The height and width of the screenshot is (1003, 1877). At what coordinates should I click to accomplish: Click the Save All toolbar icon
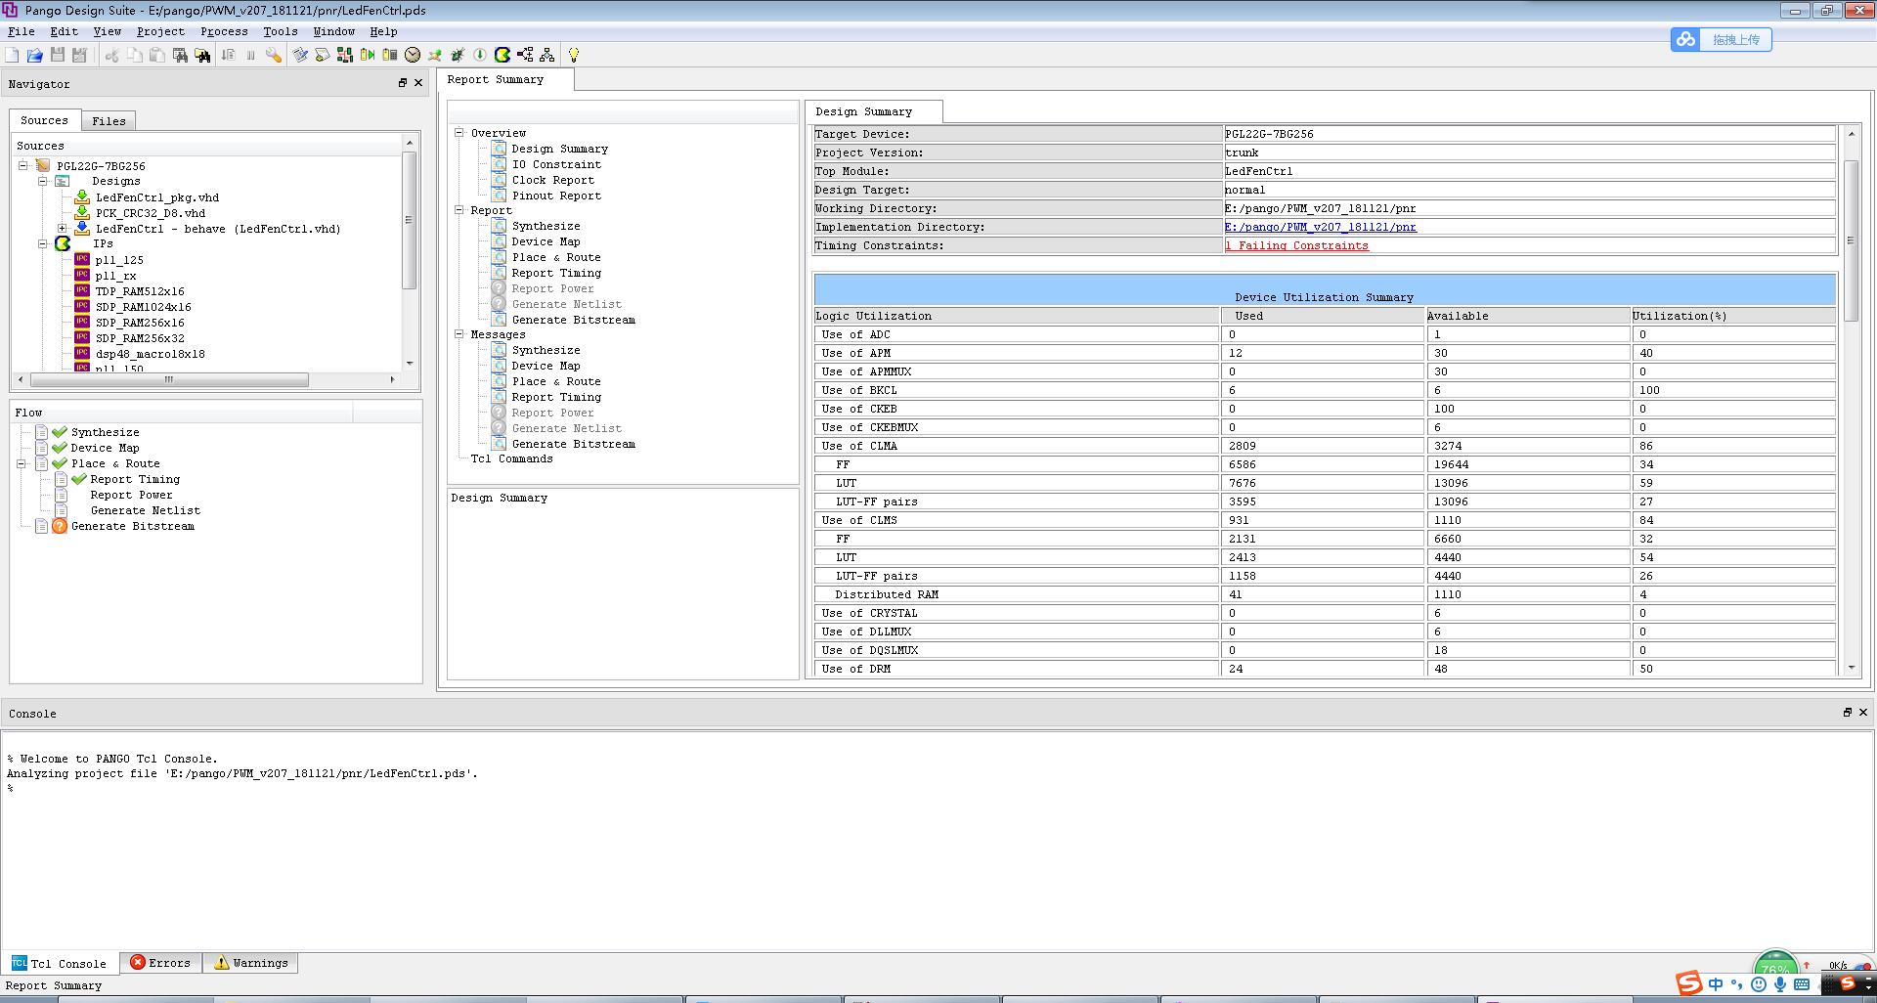[x=79, y=55]
